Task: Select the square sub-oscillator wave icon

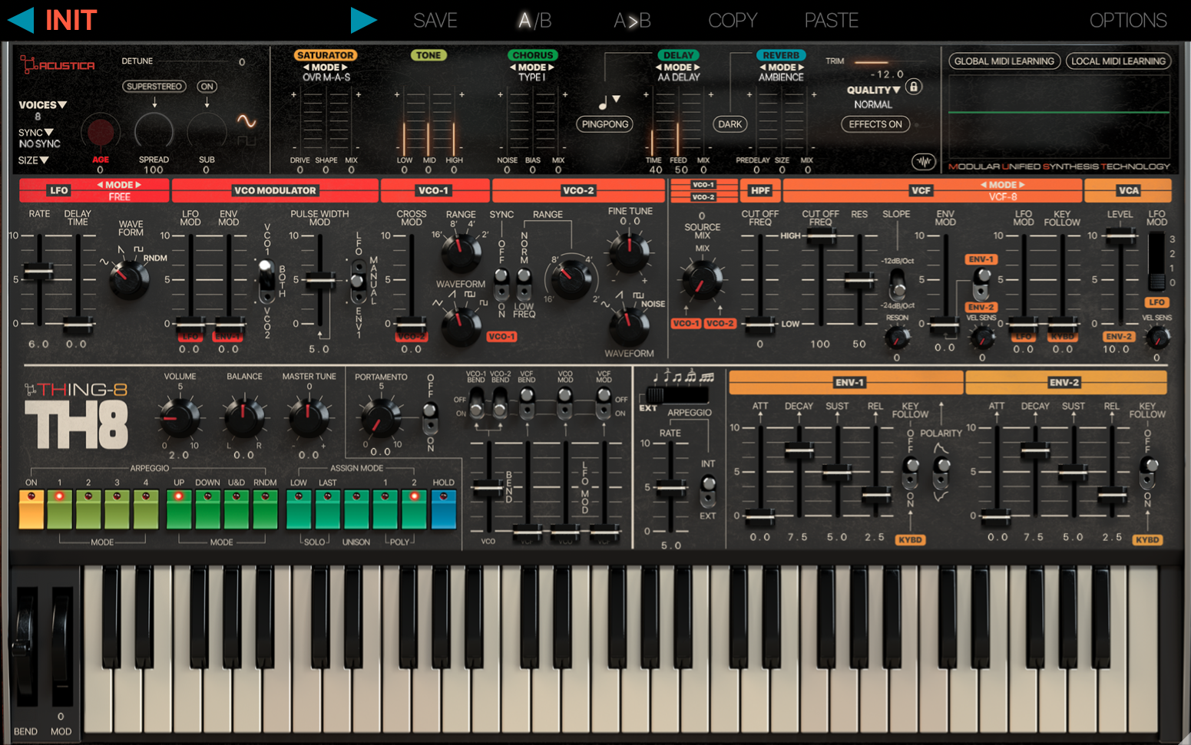Action: point(246,140)
